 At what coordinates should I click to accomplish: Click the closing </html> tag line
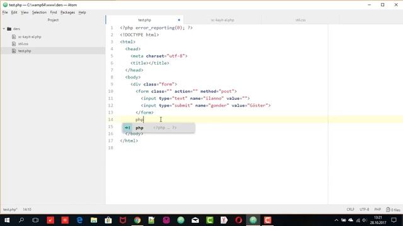click(x=128, y=141)
